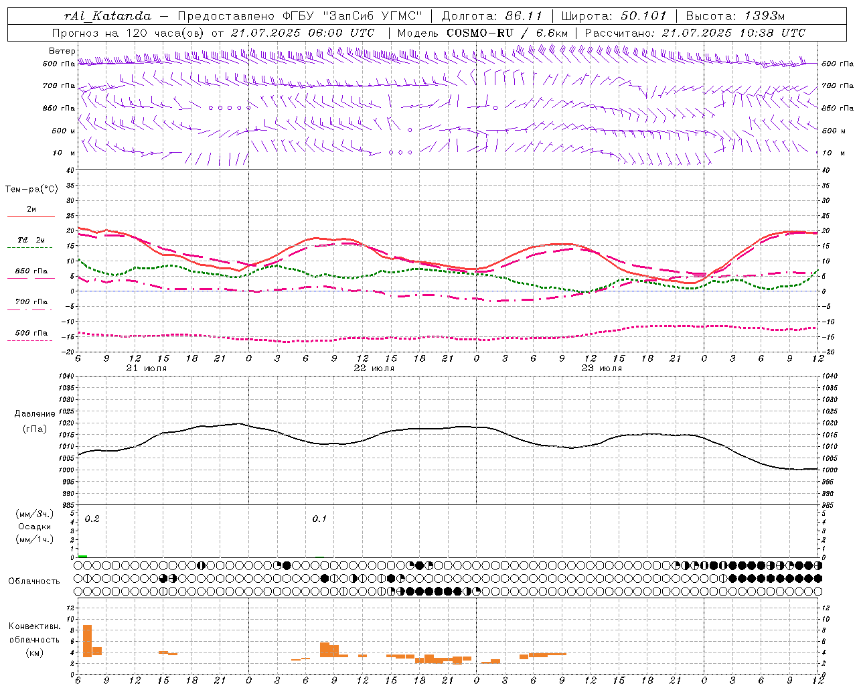Click the 21 июля date label

pos(147,368)
